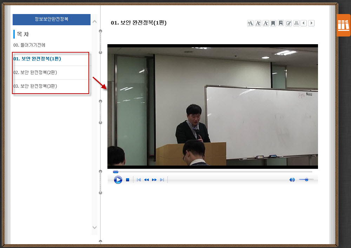
Task: Open chapter 03. 보안 완전정복(3편)
Action: 35,86
